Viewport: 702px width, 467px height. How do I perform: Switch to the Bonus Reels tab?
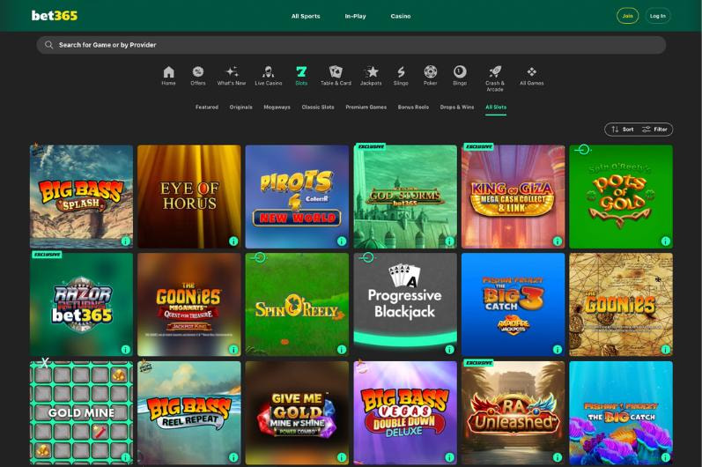413,107
